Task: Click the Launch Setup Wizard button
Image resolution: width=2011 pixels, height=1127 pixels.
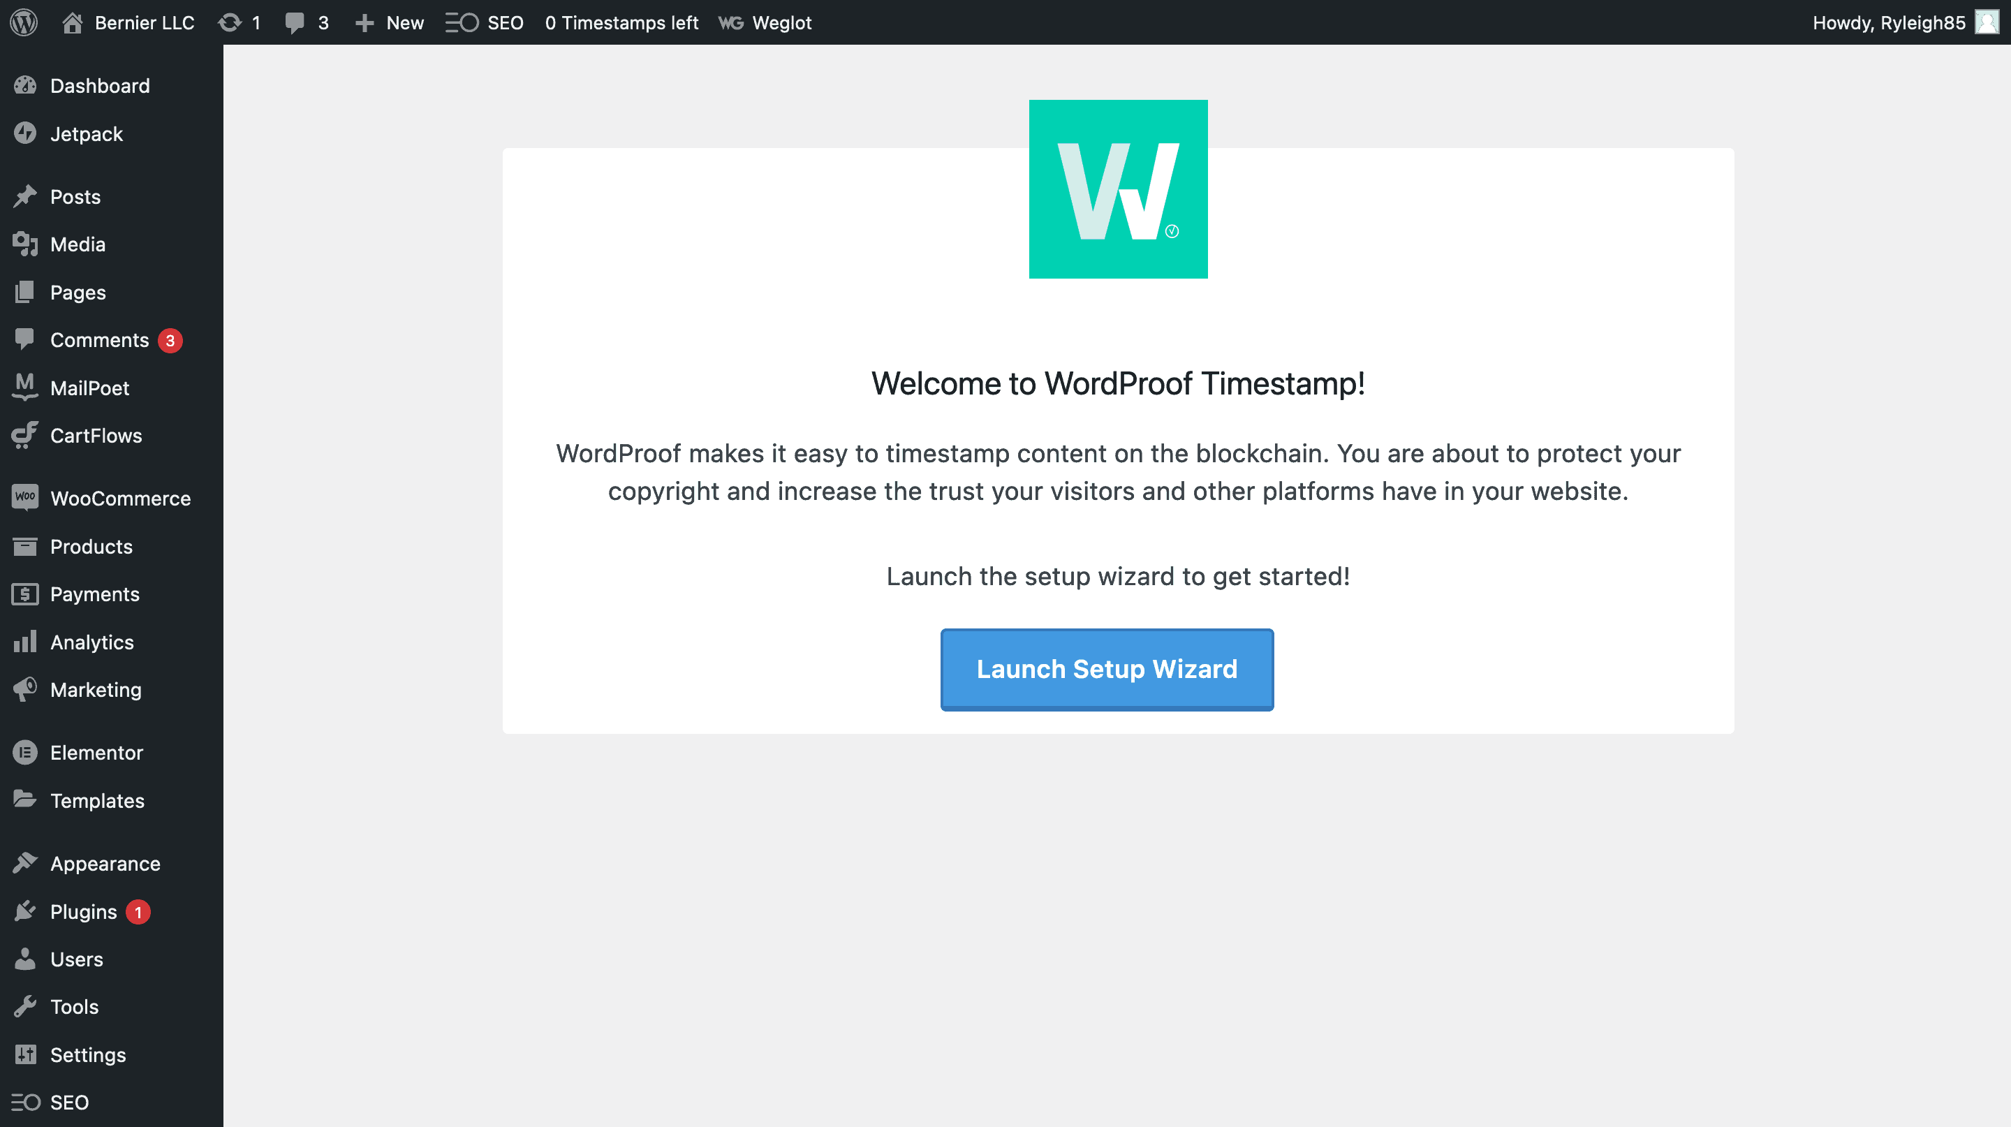Action: click(x=1106, y=670)
